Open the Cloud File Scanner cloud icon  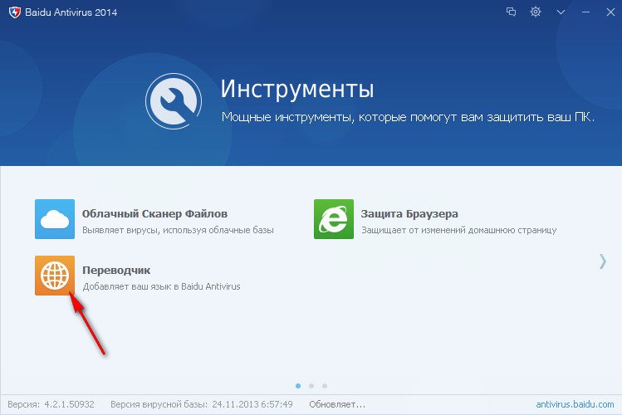[x=55, y=219]
